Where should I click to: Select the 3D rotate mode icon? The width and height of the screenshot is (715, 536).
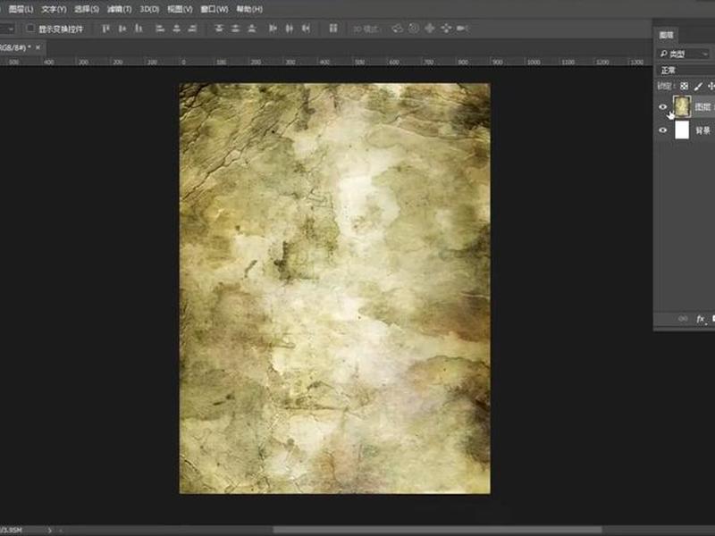[x=397, y=29]
